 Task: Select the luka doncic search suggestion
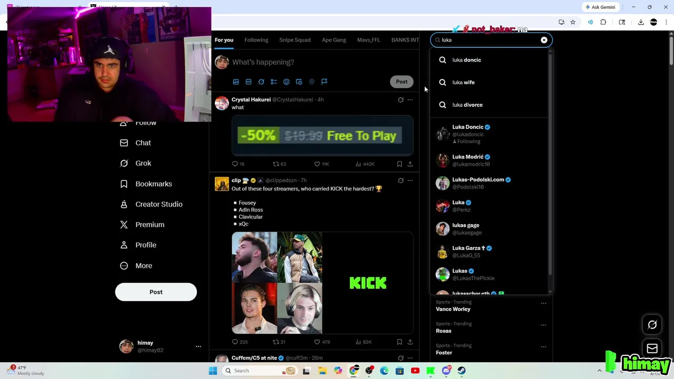tap(490, 60)
